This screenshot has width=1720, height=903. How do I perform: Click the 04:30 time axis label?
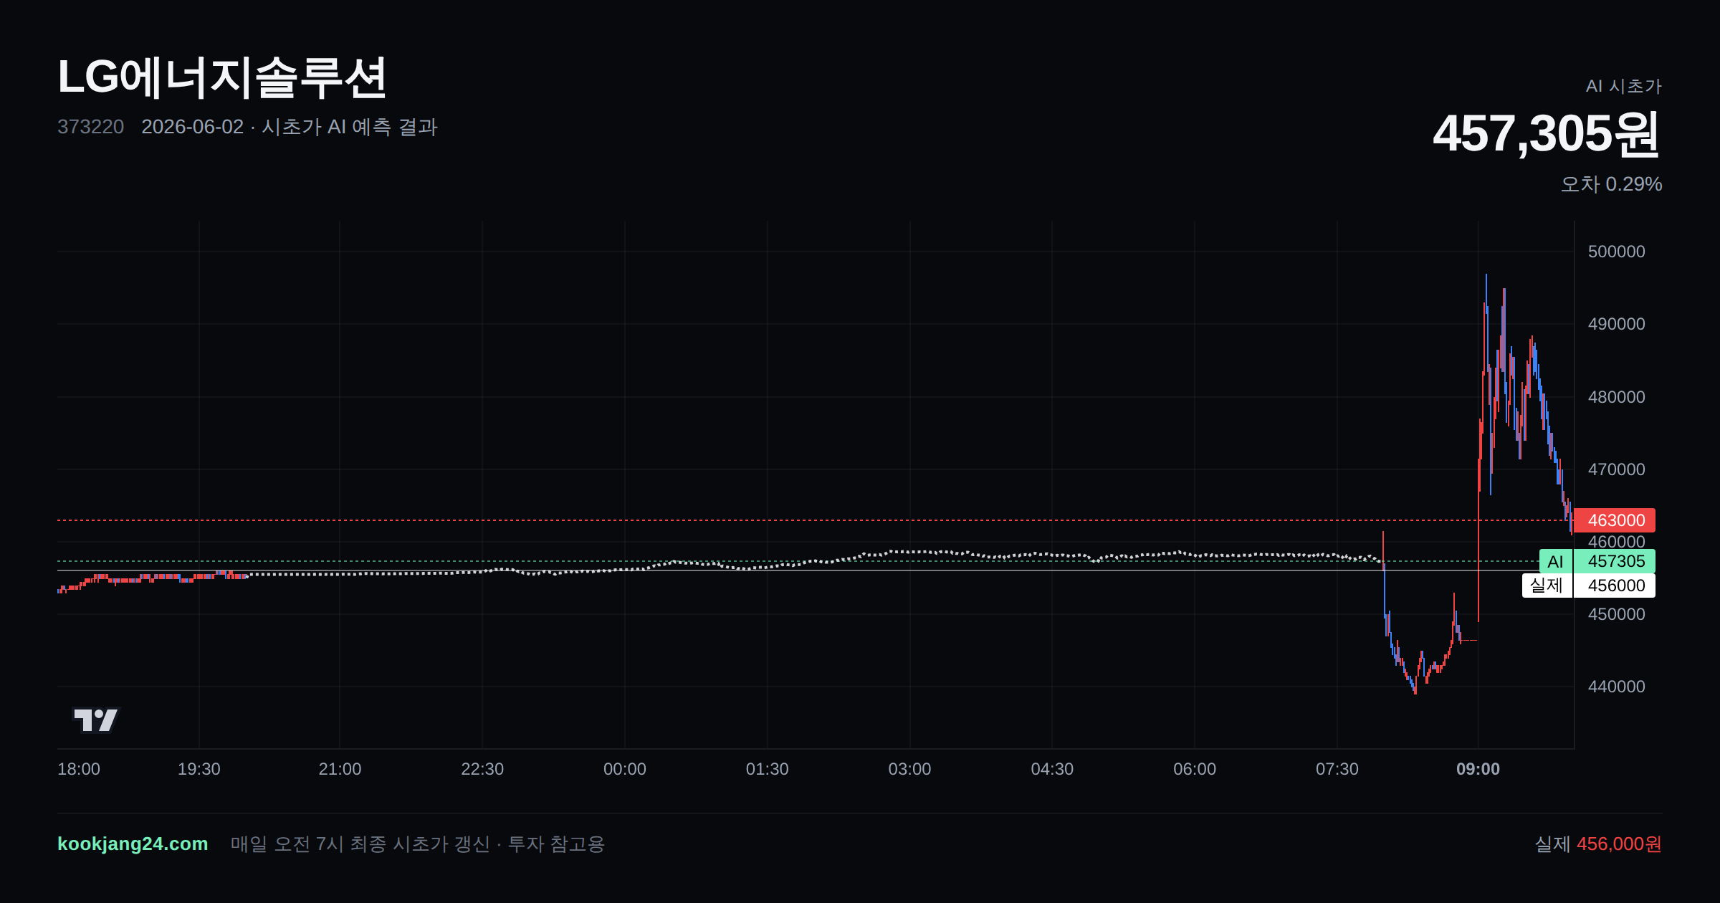tap(1052, 769)
